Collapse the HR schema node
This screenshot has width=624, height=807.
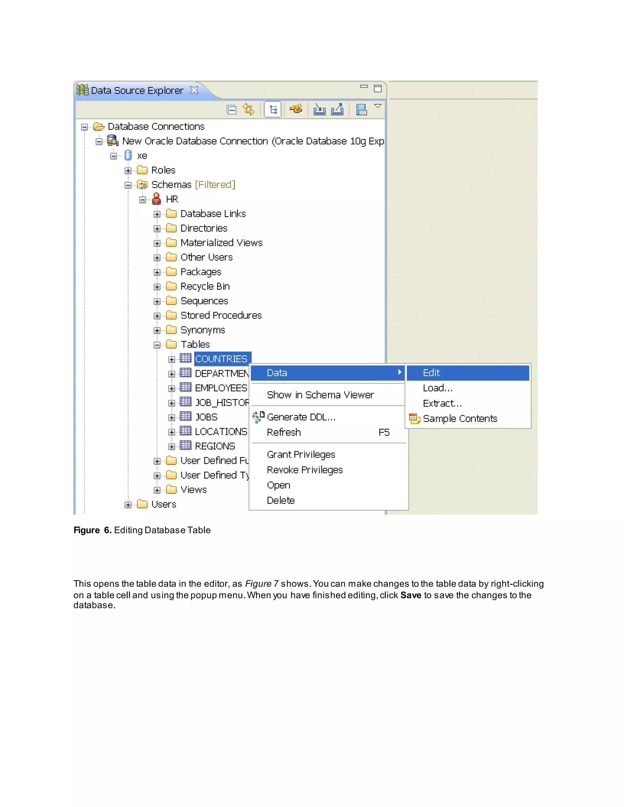143,200
